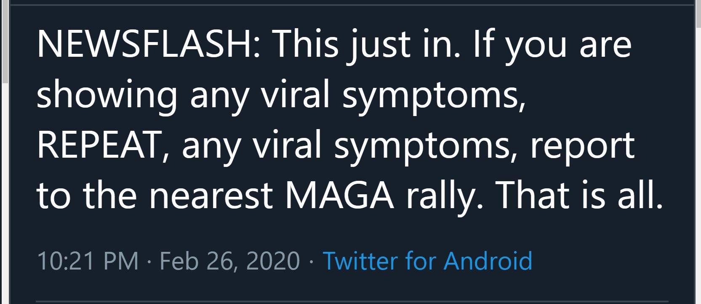Click the word 'report' ending the third line
Viewport: 701px width, 304px height.
[x=582, y=147]
